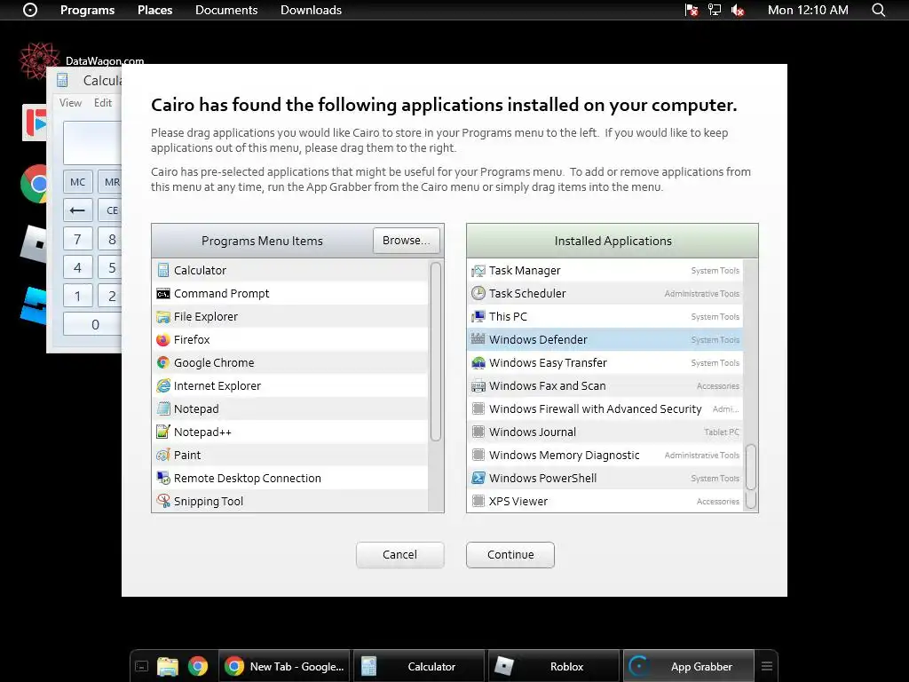The width and height of the screenshot is (909, 682).
Task: Click the Paint palette icon in the list
Action: click(x=163, y=456)
